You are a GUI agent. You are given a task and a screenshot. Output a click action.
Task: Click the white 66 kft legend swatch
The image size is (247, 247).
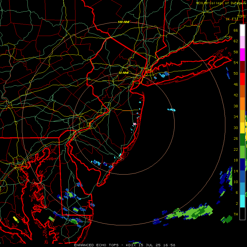(242, 30)
